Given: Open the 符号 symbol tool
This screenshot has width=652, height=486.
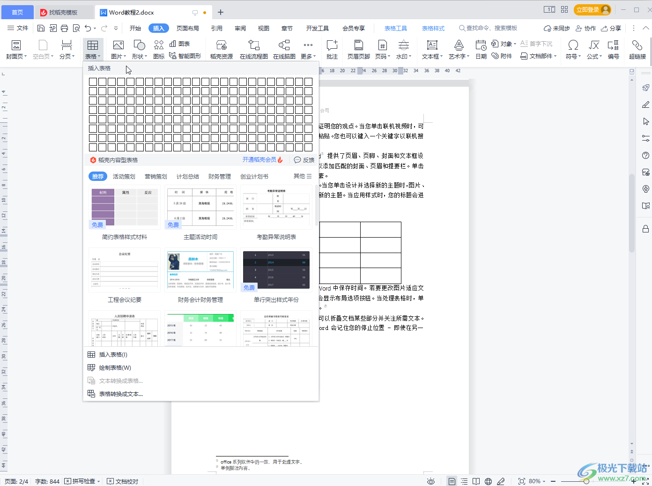Looking at the screenshot, I should pos(573,50).
